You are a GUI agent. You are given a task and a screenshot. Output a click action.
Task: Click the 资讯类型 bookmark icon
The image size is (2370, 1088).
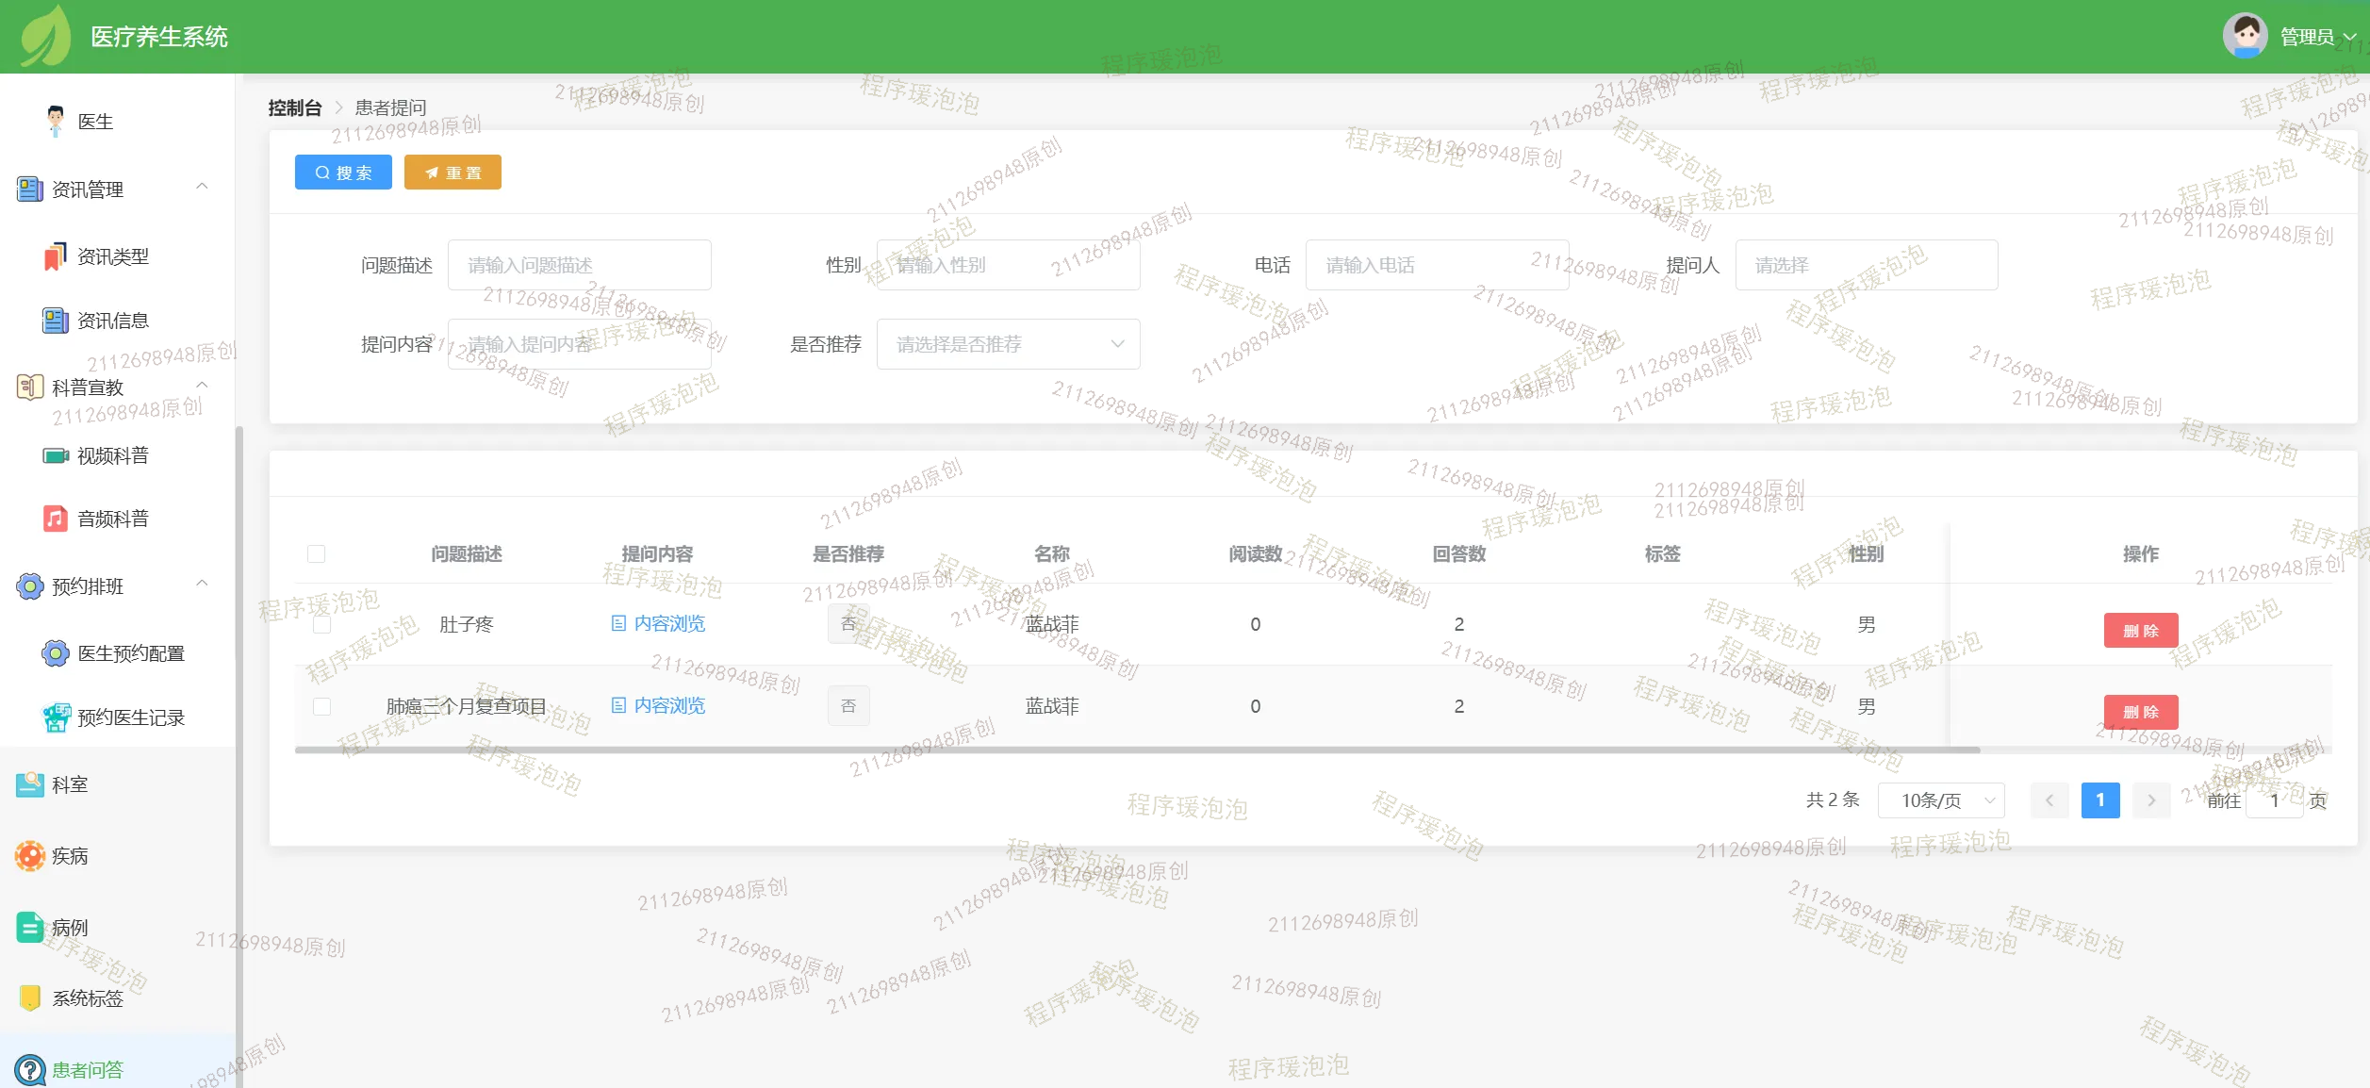(56, 256)
